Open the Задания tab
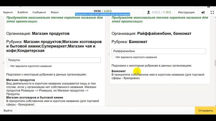This screenshot has height=121, width=216. point(8,12)
